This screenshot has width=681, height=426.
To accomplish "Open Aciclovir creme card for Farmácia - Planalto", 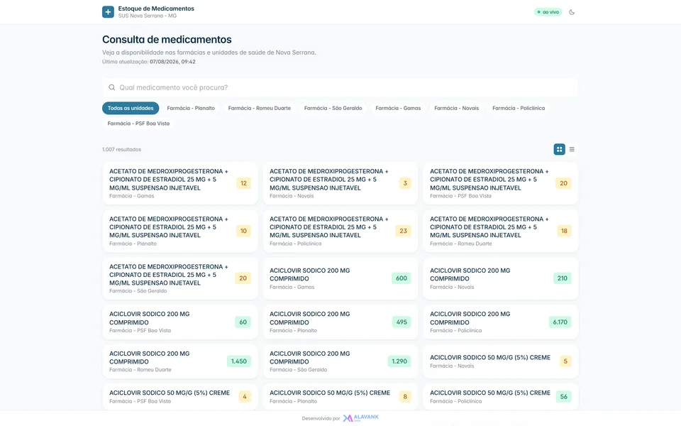I will 340,396.
